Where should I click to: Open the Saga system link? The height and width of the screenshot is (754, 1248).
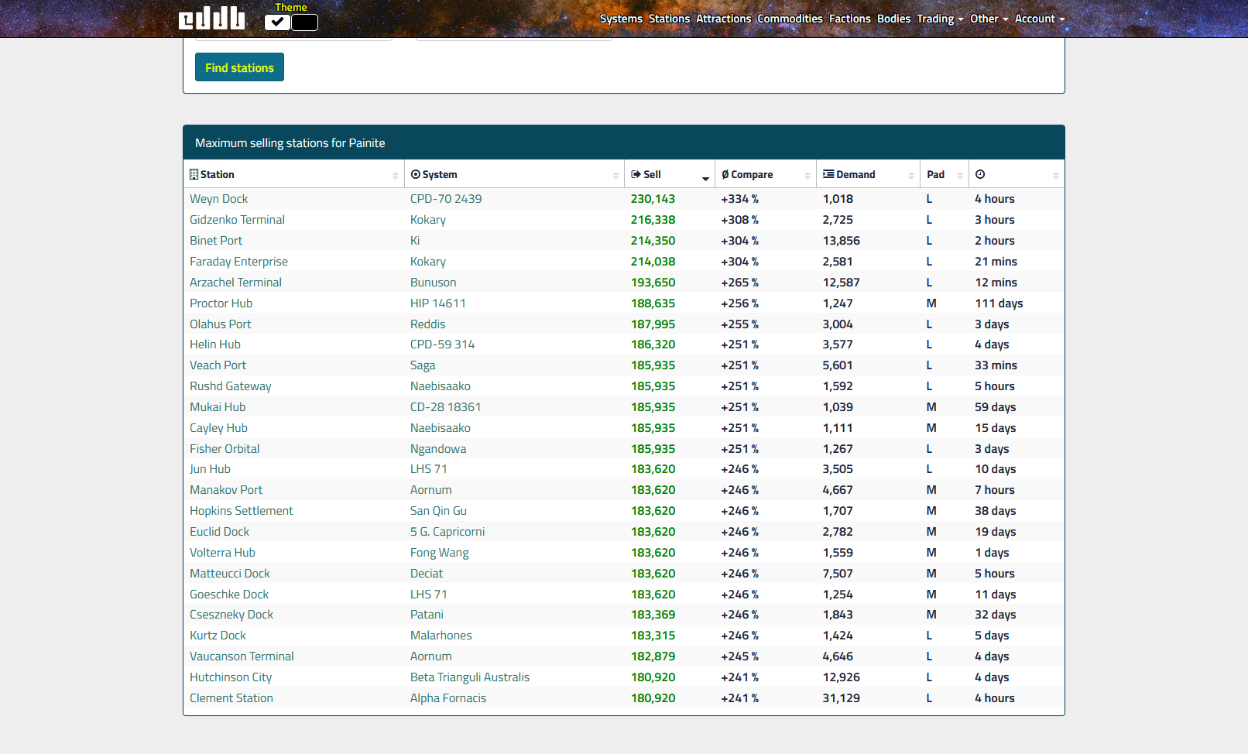tap(423, 365)
